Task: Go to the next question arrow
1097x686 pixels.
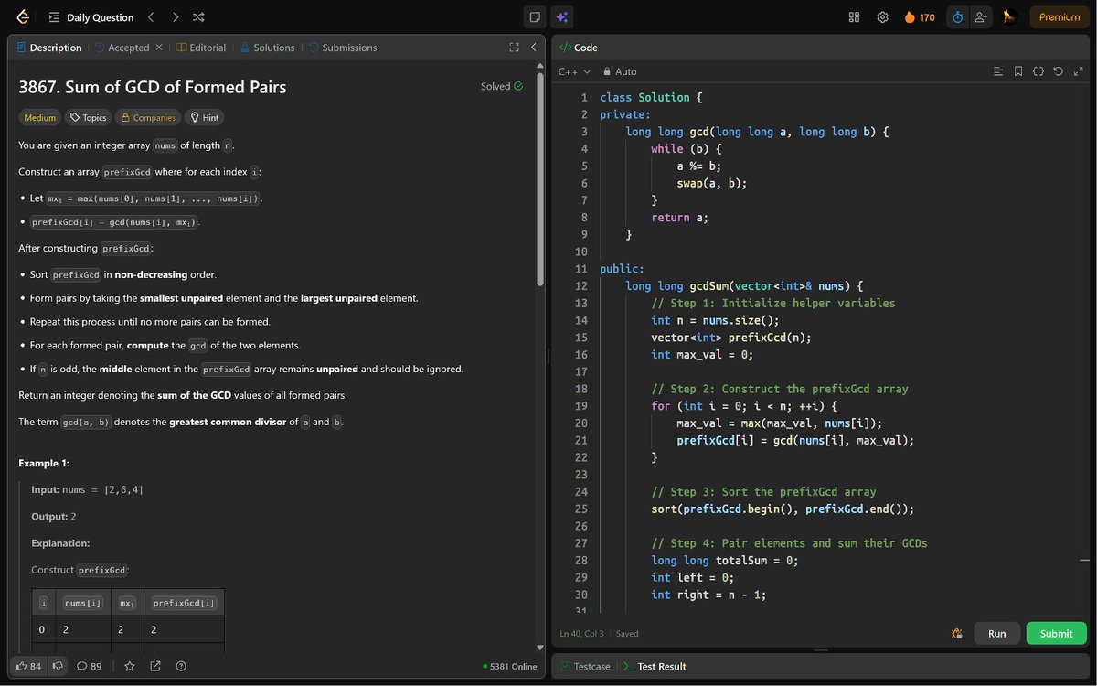Action: 175,17
